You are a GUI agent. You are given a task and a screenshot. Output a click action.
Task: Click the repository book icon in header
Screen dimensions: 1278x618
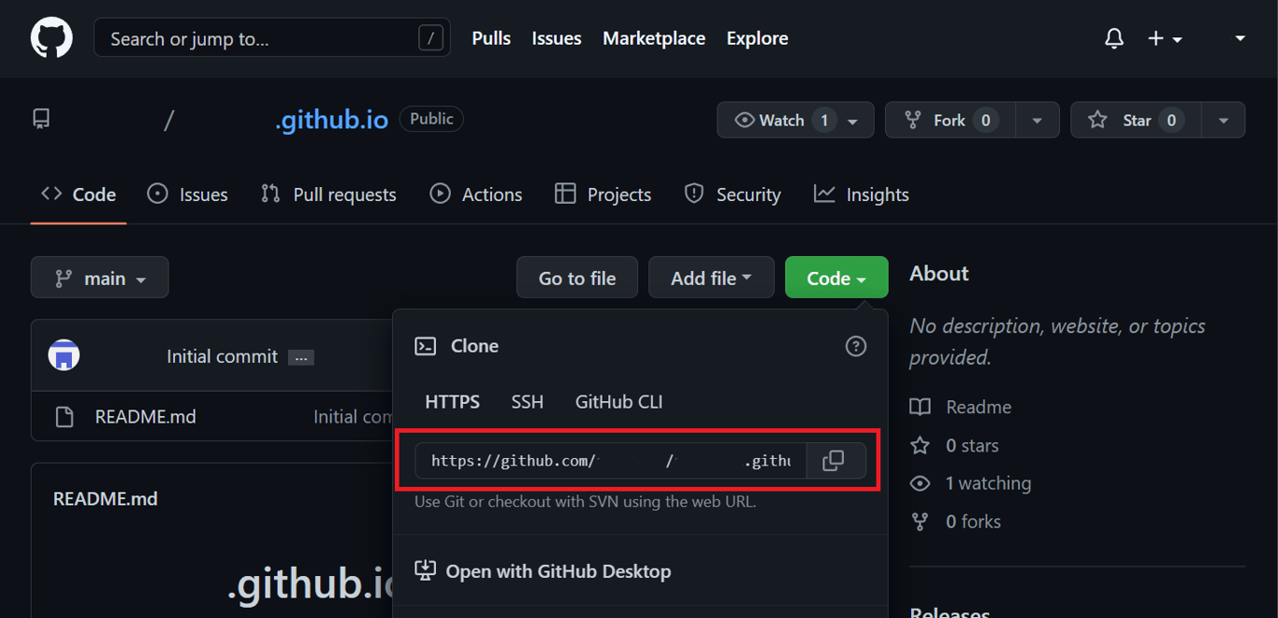39,119
